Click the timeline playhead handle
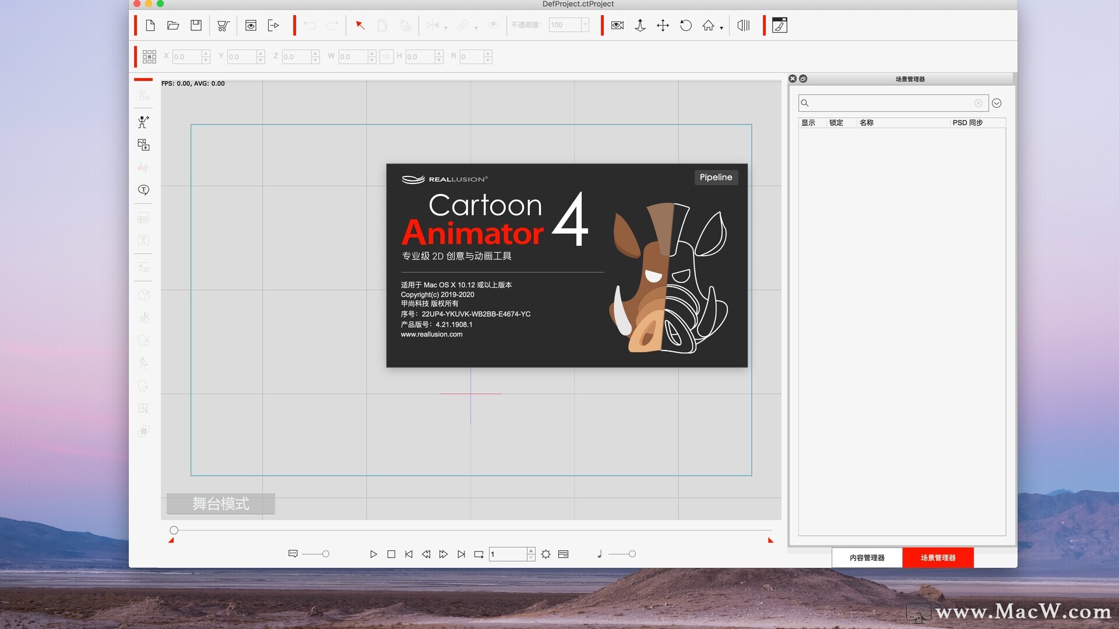 (174, 530)
